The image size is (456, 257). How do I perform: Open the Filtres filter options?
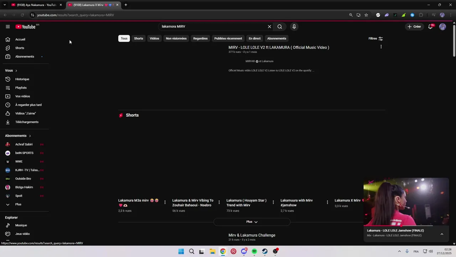point(375,39)
